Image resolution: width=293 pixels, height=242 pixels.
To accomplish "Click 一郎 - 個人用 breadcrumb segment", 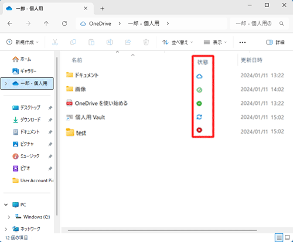I will click(144, 23).
